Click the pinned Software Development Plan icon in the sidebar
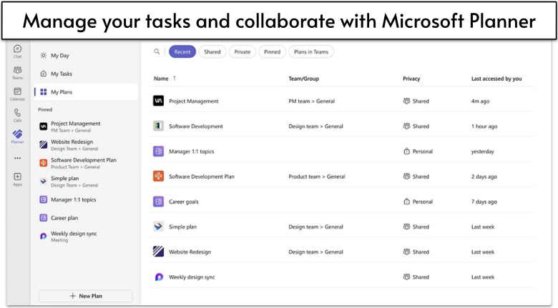Image resolution: width=558 pixels, height=308 pixels. tap(44, 163)
